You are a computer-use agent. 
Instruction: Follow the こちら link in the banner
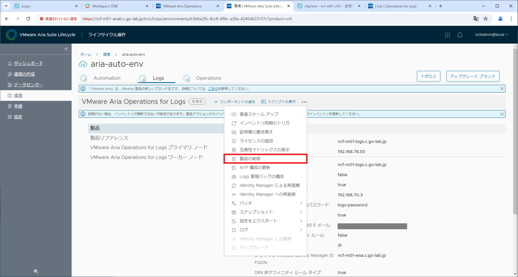point(213,89)
